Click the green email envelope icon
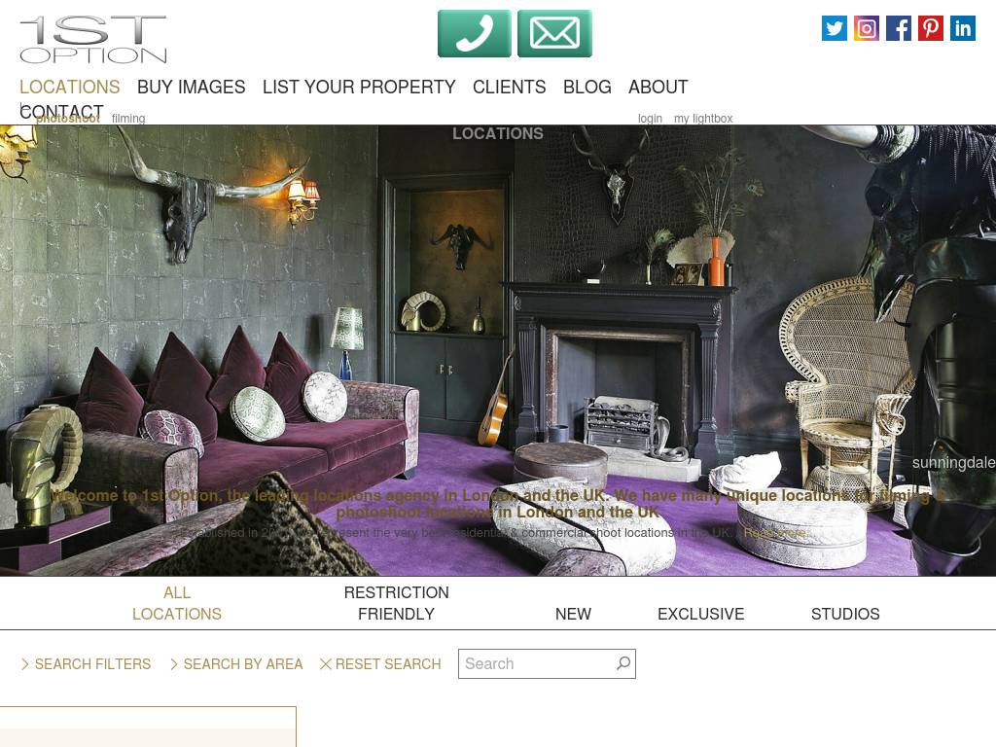Screen dimensions: 996x747 pos(554,34)
